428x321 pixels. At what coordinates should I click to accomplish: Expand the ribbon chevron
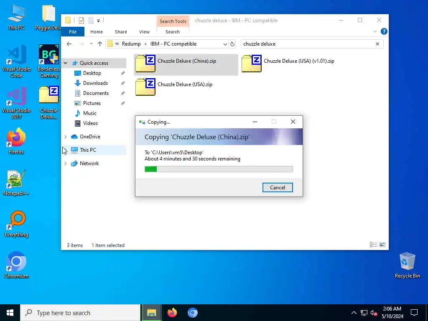point(375,31)
